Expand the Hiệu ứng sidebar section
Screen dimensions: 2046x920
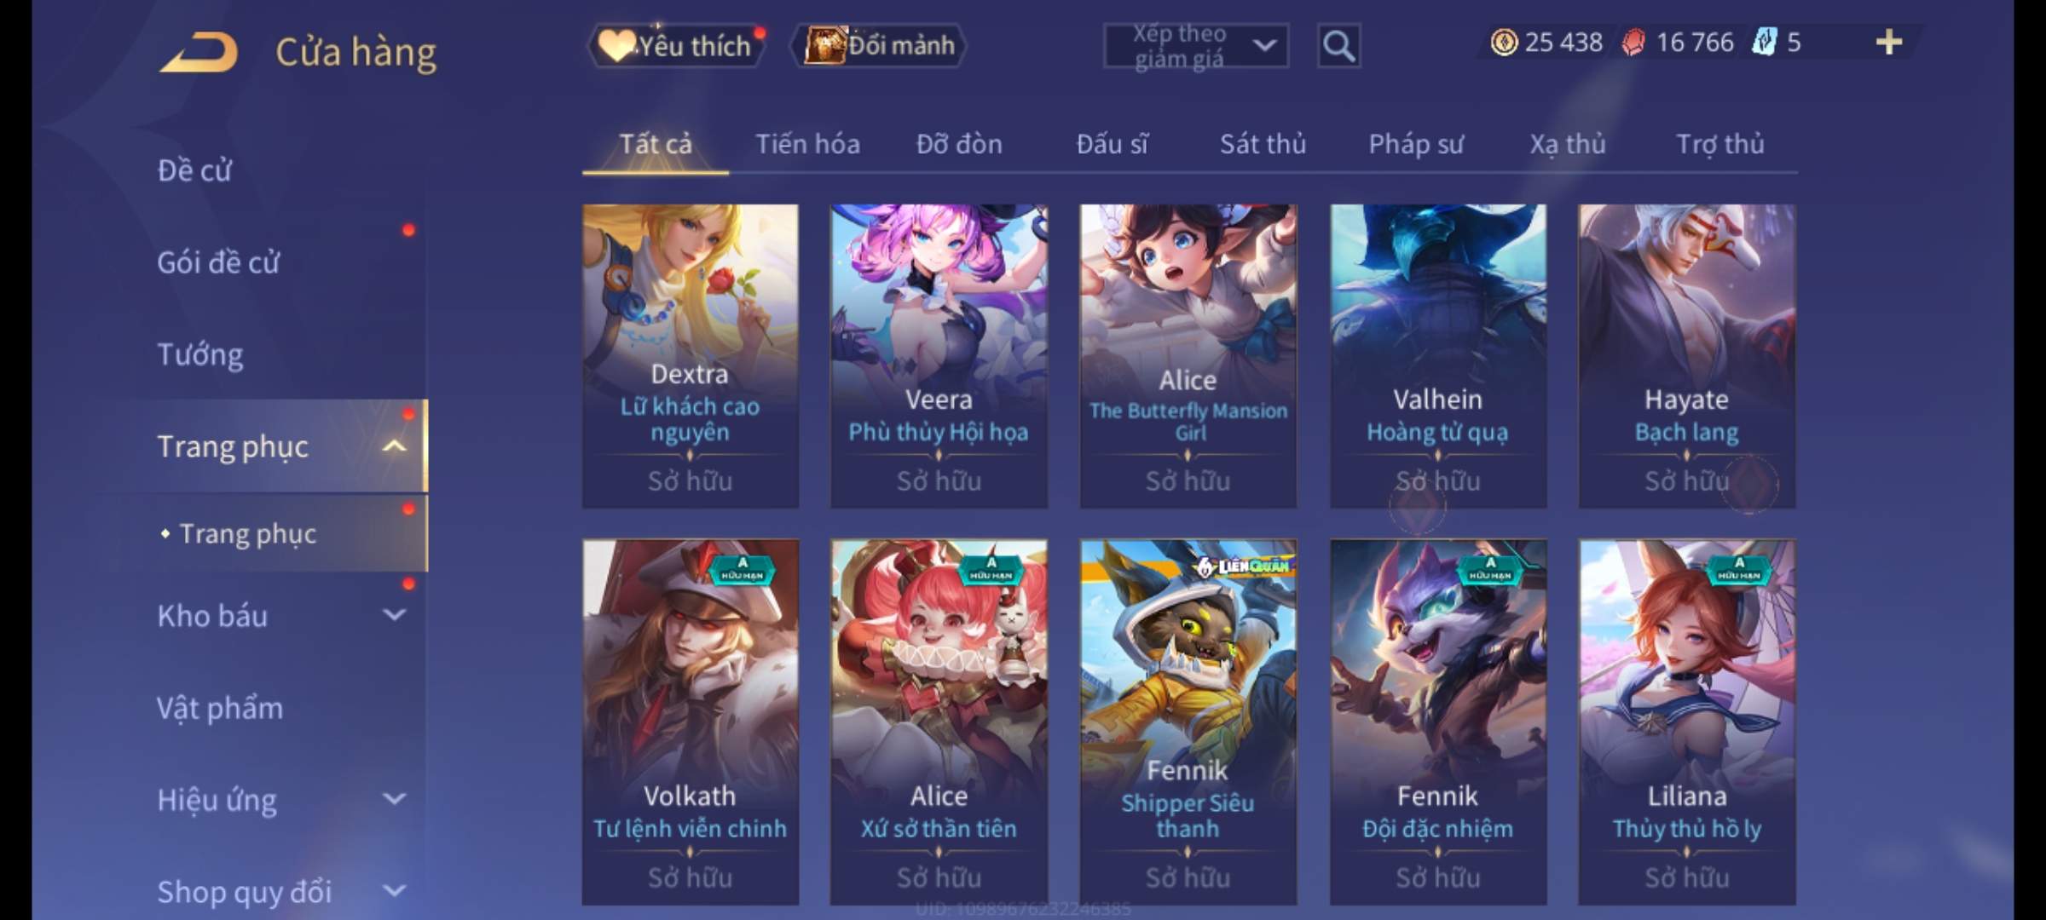pyautogui.click(x=394, y=799)
